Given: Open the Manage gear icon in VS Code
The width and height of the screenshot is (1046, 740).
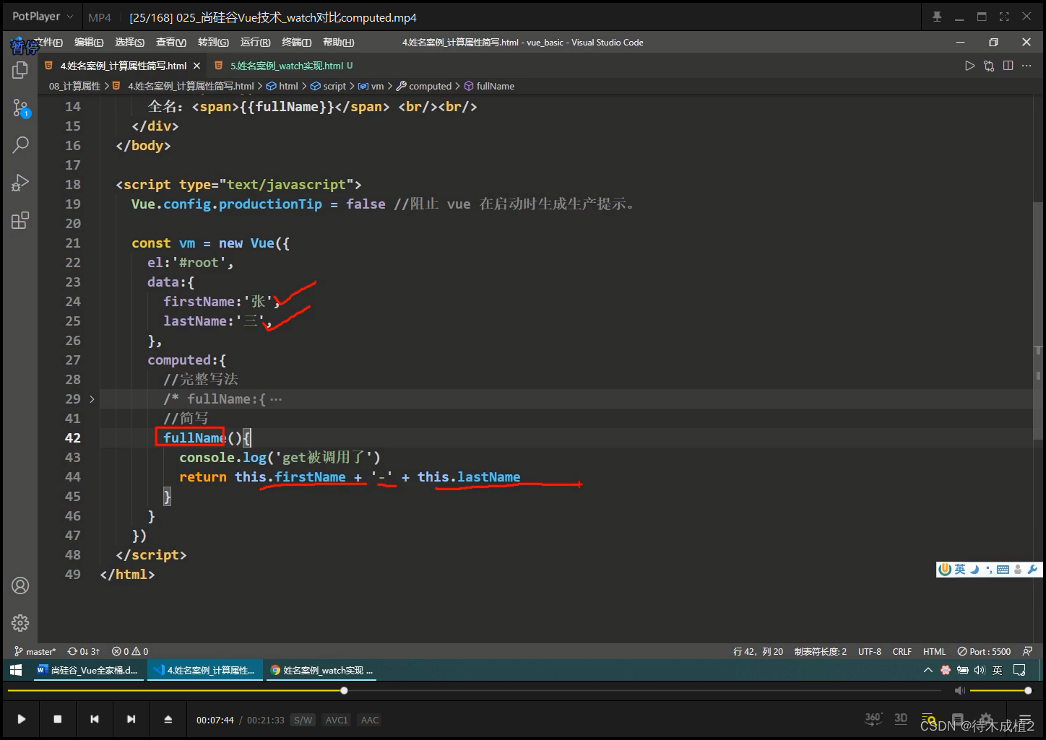Looking at the screenshot, I should click(20, 622).
